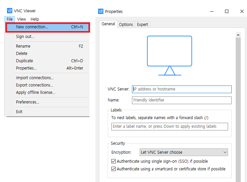Viewport: 247px width, 182px height.
Task: Maximize the Properties window
Action: click(227, 11)
